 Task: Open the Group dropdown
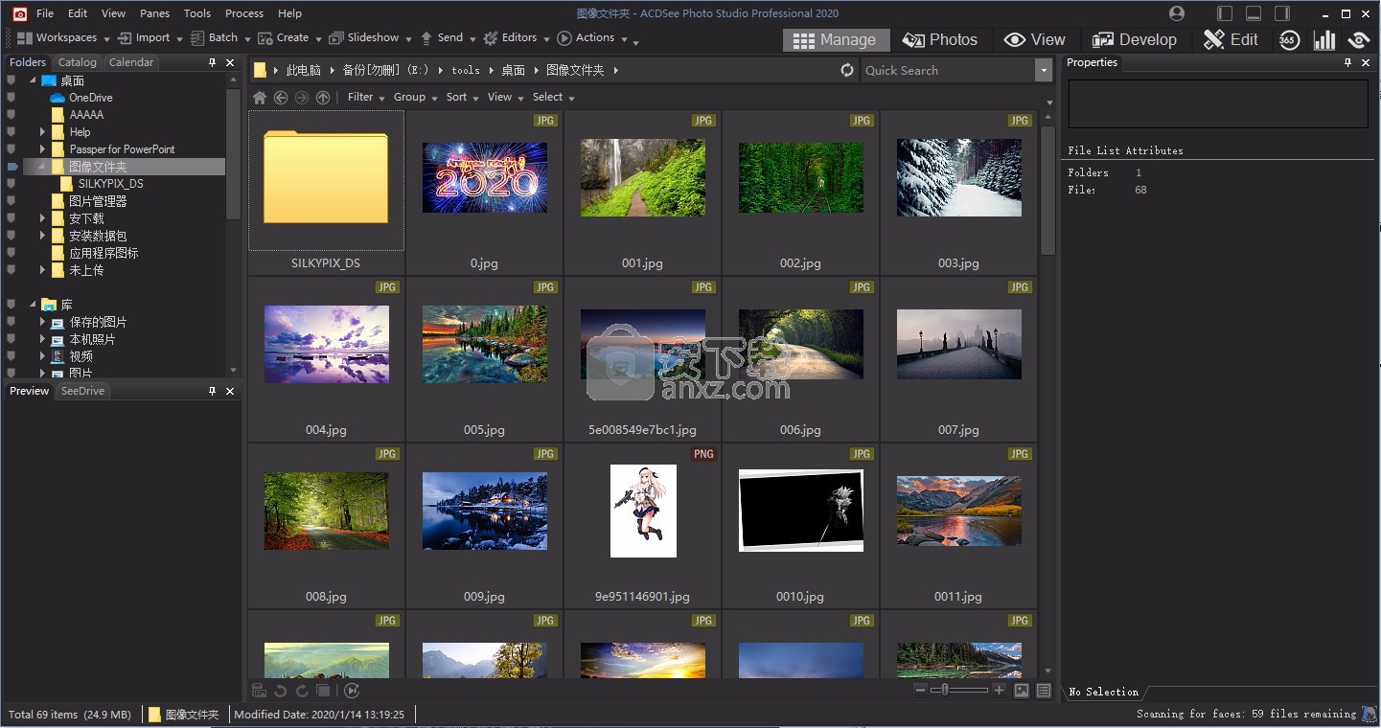pyautogui.click(x=415, y=97)
